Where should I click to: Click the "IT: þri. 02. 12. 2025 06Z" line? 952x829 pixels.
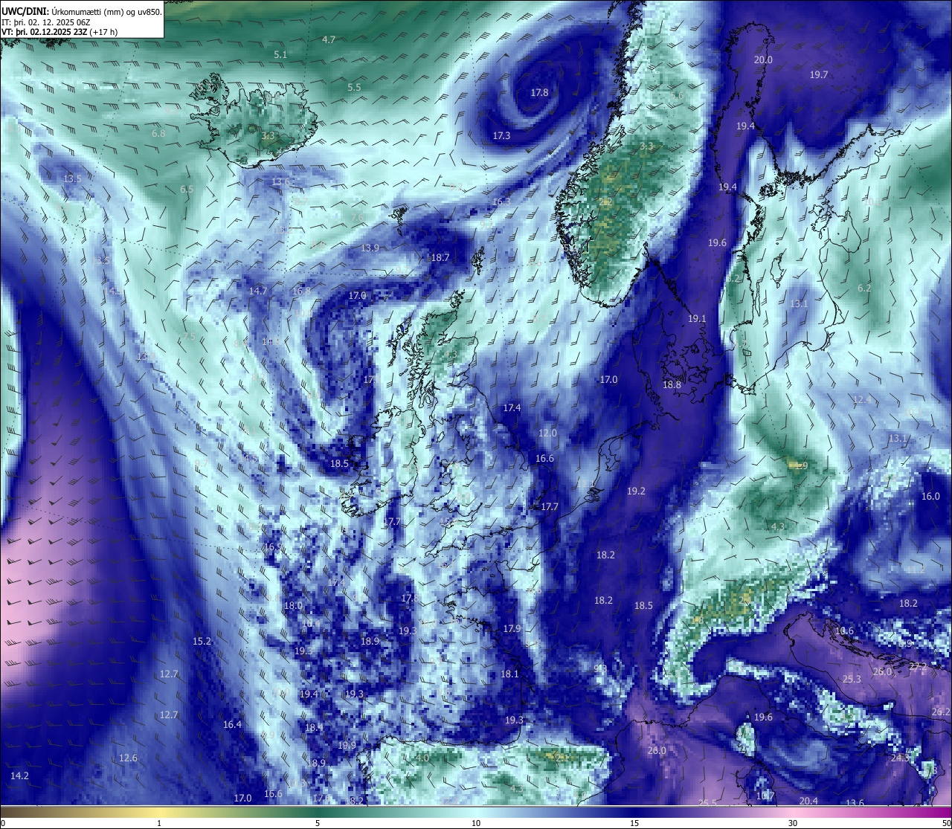pos(46,22)
